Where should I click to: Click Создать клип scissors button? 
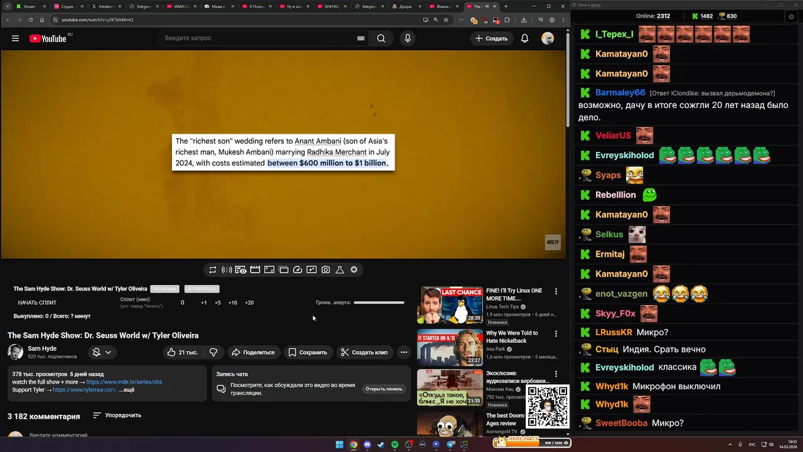click(364, 352)
